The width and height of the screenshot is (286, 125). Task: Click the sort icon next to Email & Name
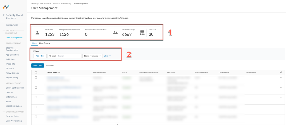[59, 72]
